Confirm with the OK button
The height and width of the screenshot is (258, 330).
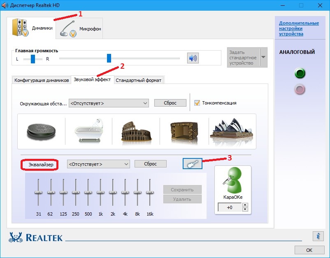point(309,250)
